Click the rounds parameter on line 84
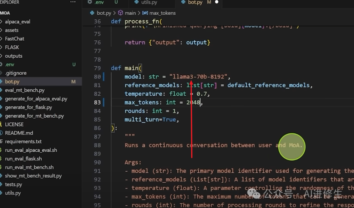This screenshot has width=354, height=208. click(135, 111)
